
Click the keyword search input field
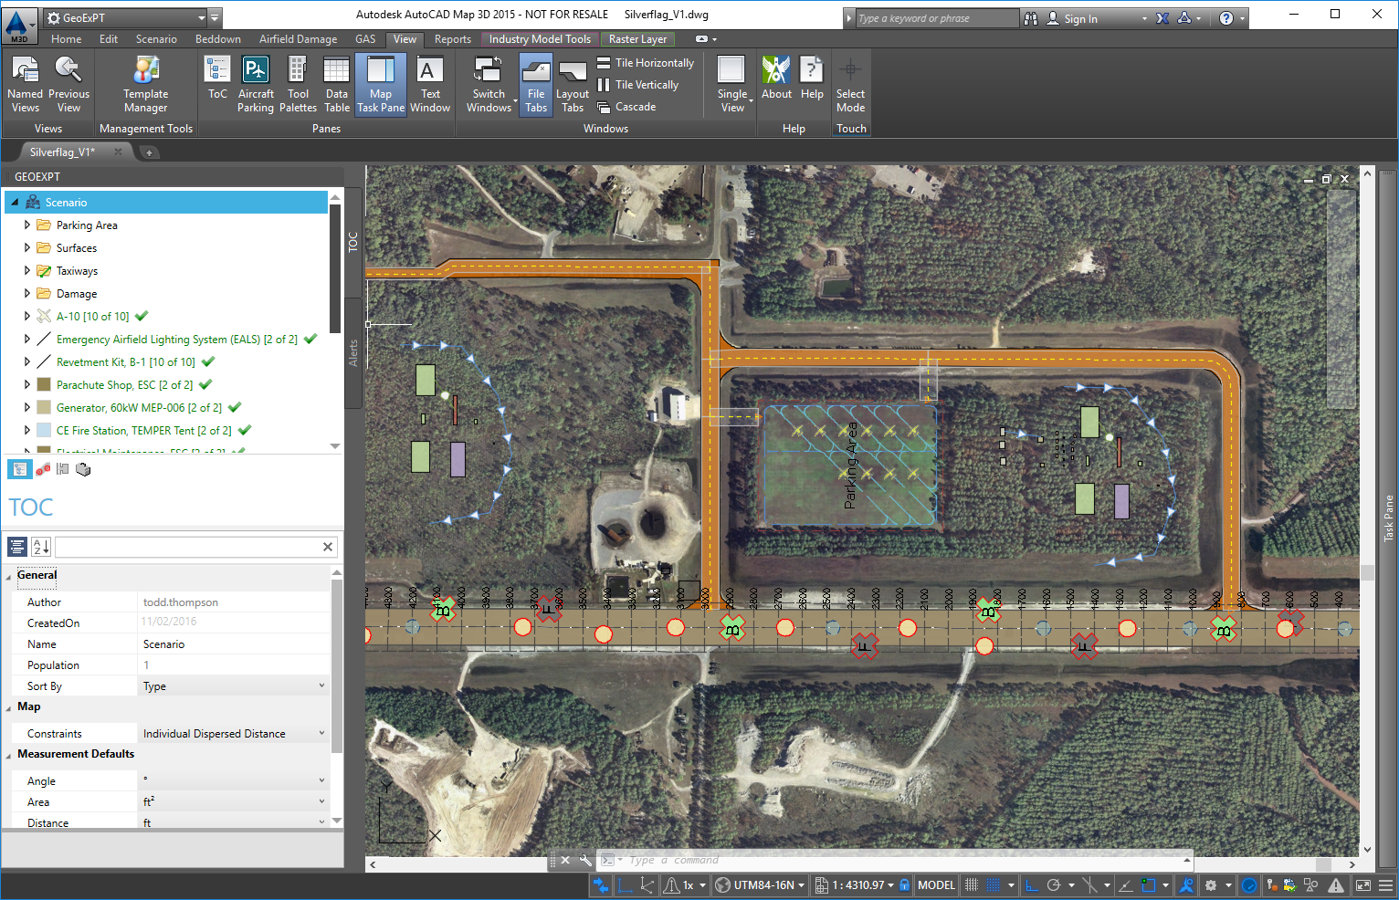click(x=936, y=18)
